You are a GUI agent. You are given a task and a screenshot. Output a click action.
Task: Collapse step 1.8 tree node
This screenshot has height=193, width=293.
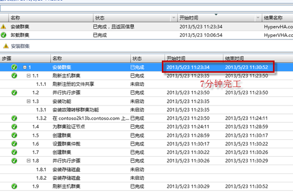[x=29, y=160]
